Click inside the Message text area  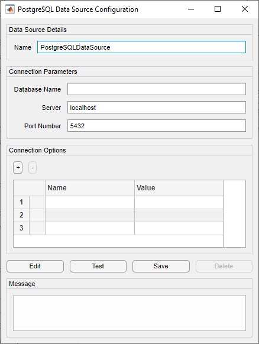tap(129, 313)
